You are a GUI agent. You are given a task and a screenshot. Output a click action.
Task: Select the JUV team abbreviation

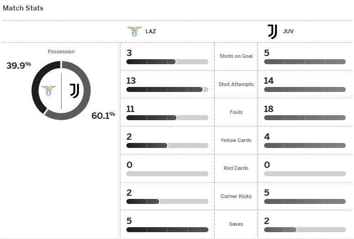[x=288, y=32]
